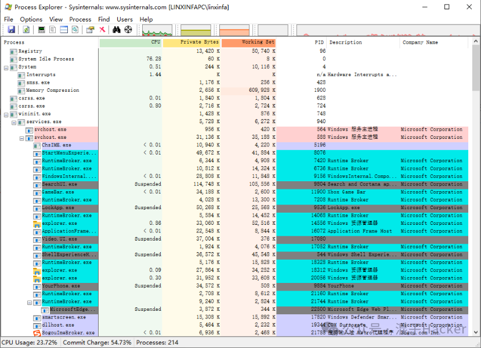This screenshot has height=348, width=481.
Task: Click the commit history graph strip
Action: tap(197, 29)
